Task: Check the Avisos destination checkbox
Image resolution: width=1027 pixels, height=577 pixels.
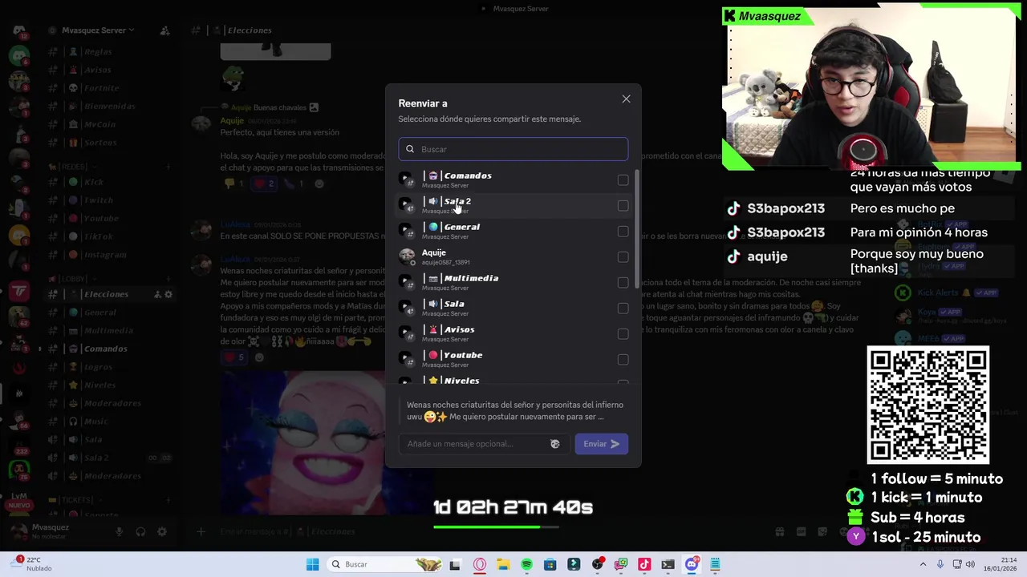Action: tap(623, 334)
